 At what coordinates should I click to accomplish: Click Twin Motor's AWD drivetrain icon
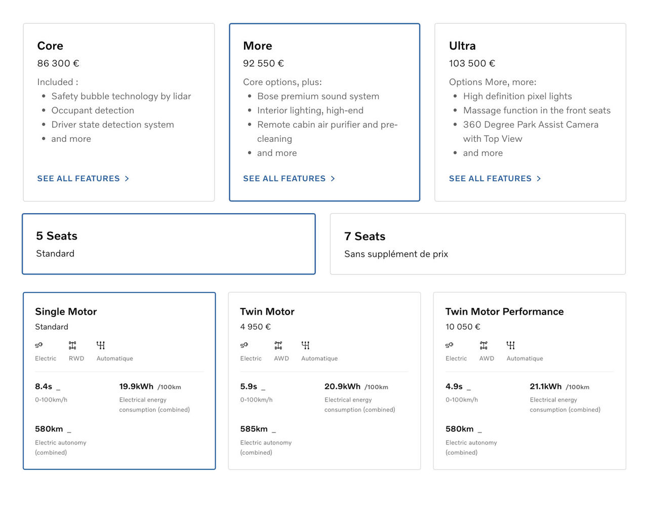(278, 345)
